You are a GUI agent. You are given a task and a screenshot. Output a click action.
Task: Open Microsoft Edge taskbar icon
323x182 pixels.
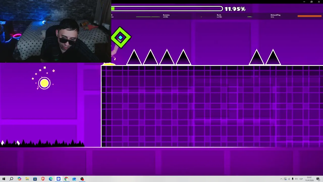(x=50, y=179)
